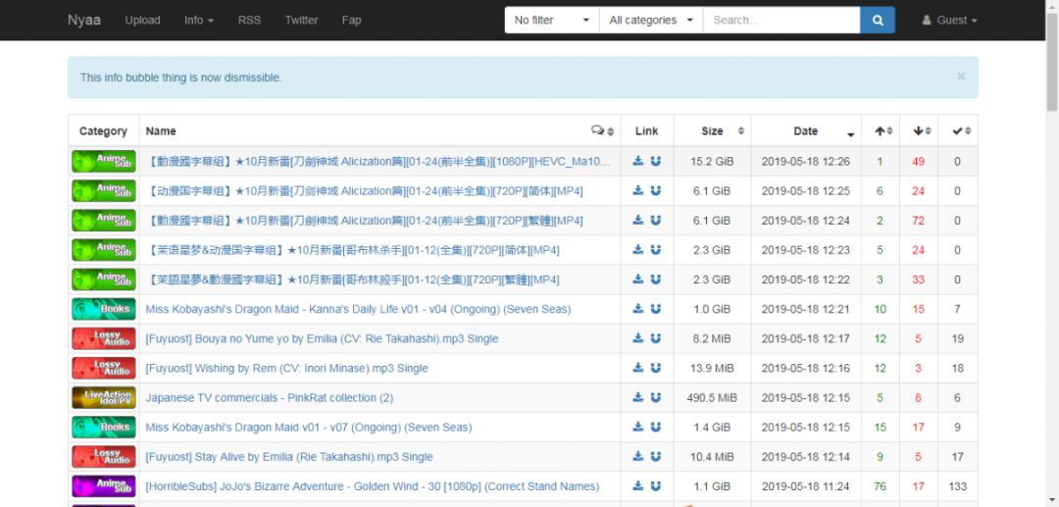The height and width of the screenshot is (507, 1059).
Task: Click Live Action Idol/PV category icon
Action: pos(103,397)
